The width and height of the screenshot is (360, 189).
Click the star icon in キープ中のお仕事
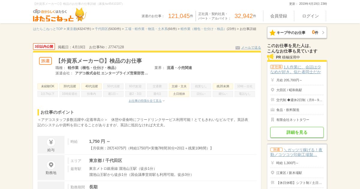(272, 33)
